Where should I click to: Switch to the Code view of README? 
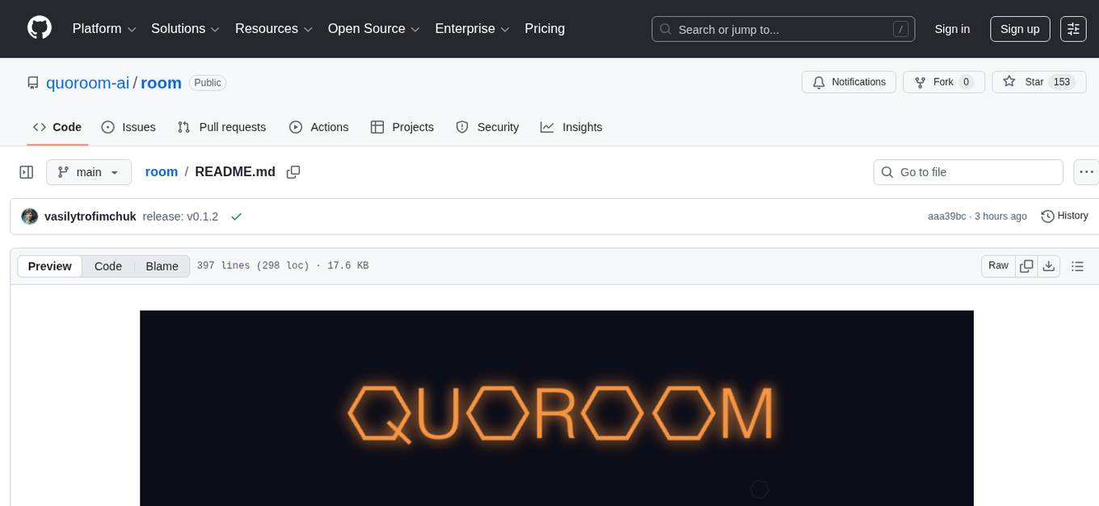tap(107, 265)
